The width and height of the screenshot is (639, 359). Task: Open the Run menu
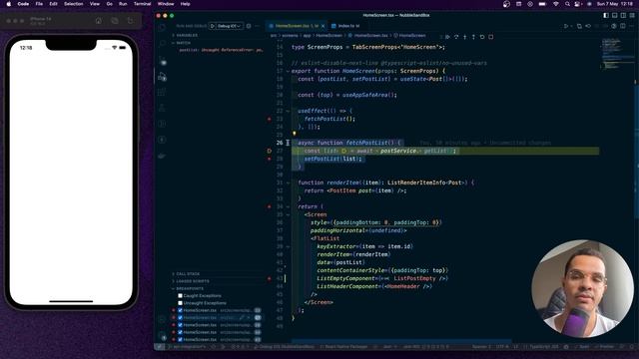[x=123, y=4]
